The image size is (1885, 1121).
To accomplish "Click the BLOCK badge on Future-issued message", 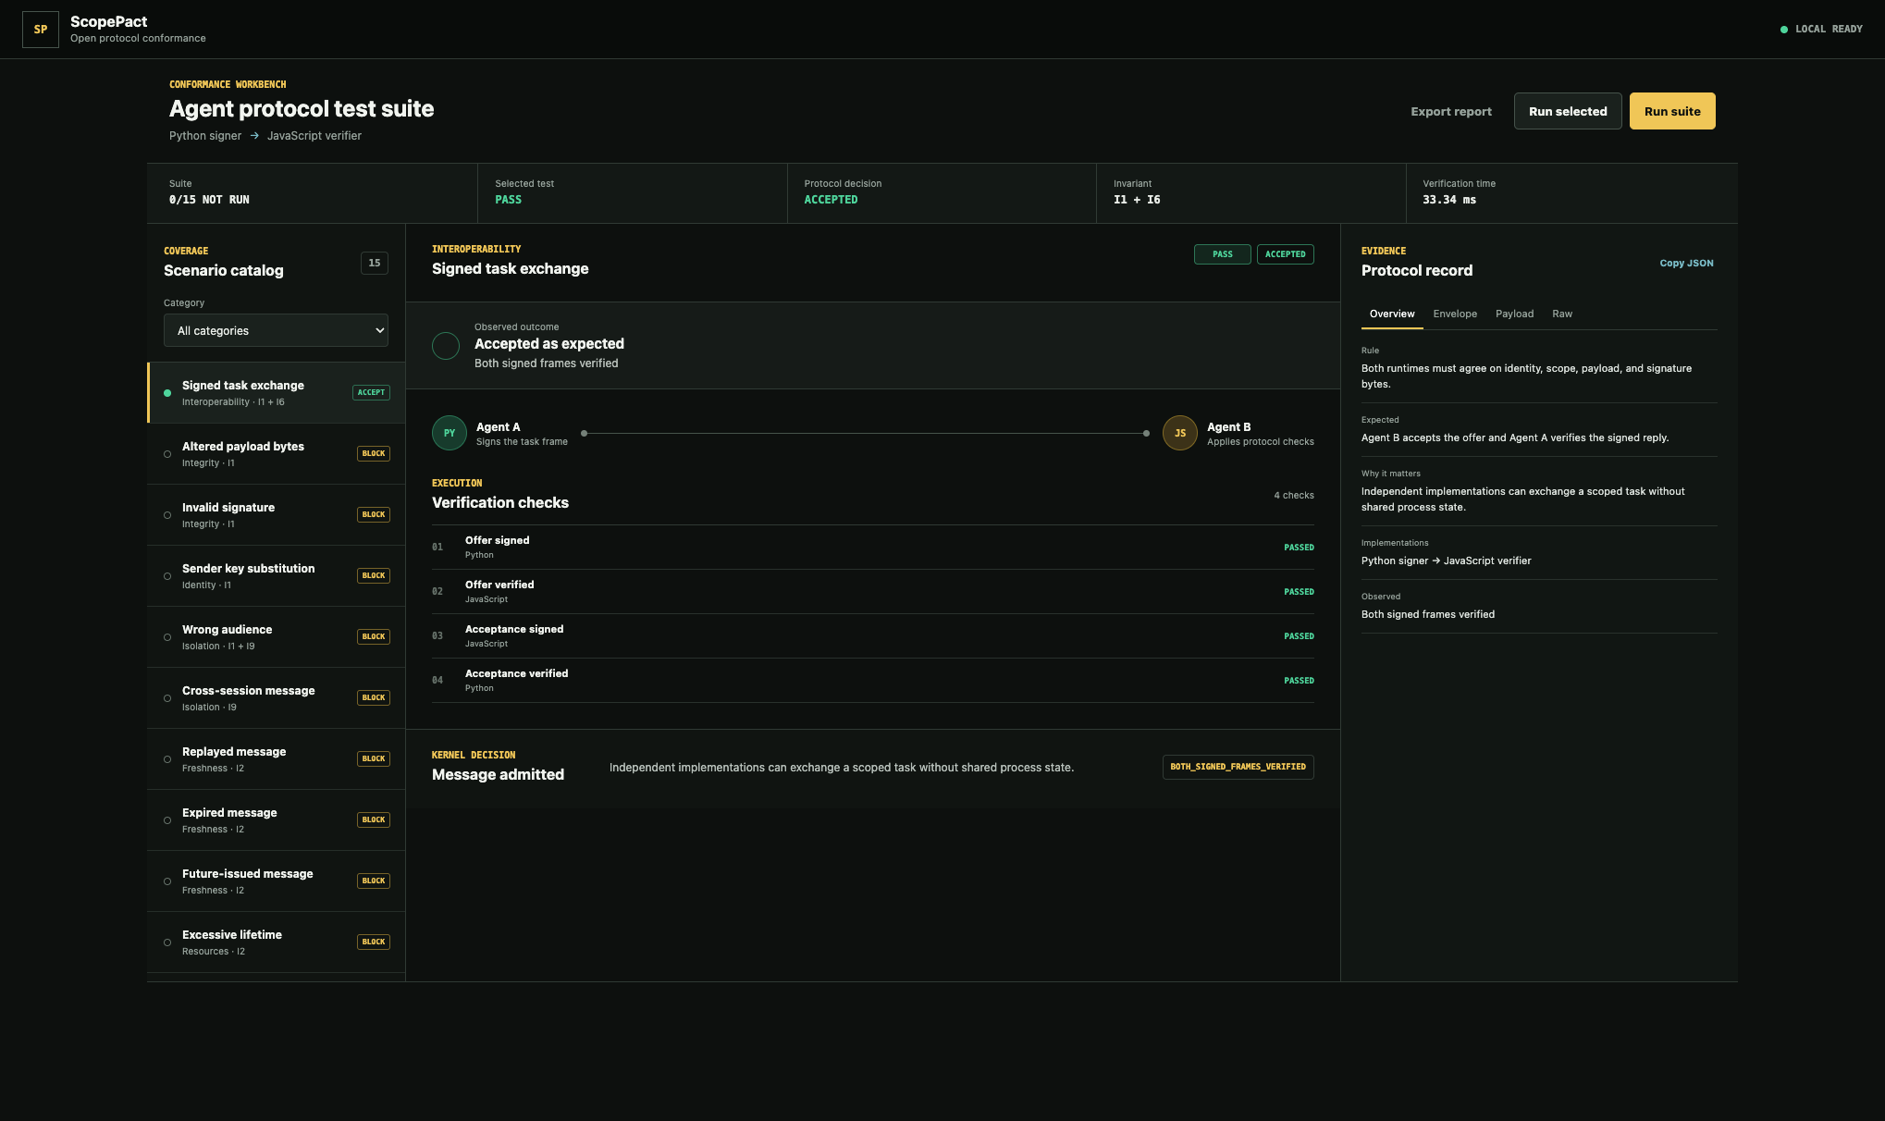I will point(374,881).
